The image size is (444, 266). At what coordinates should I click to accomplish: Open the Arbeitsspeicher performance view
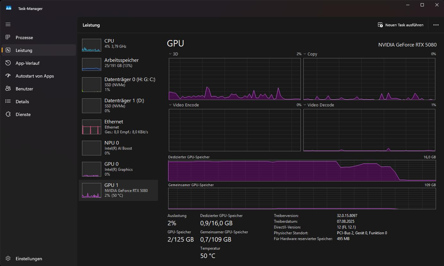pos(118,64)
